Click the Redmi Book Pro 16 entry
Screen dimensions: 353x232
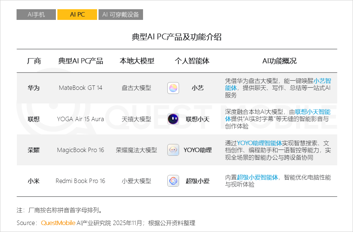coord(80,180)
